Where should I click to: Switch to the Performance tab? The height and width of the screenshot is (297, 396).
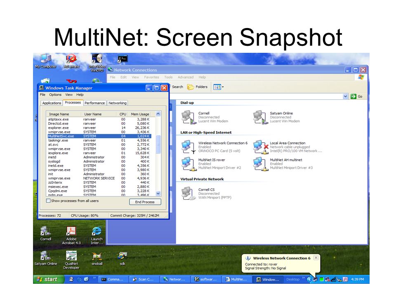click(x=94, y=103)
